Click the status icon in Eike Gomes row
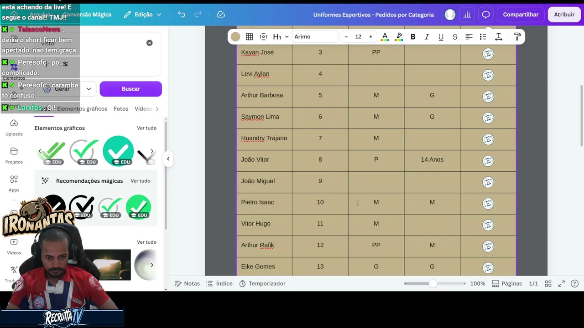Viewport: 584px width, 328px height. pyautogui.click(x=488, y=268)
